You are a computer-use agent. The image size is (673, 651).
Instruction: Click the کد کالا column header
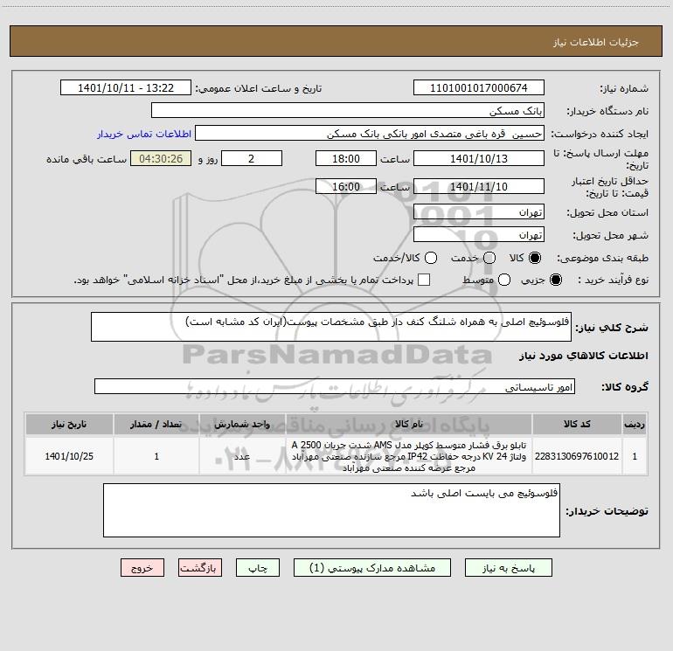coord(577,424)
